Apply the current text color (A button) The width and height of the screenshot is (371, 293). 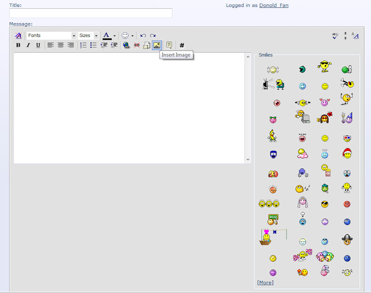coord(107,36)
